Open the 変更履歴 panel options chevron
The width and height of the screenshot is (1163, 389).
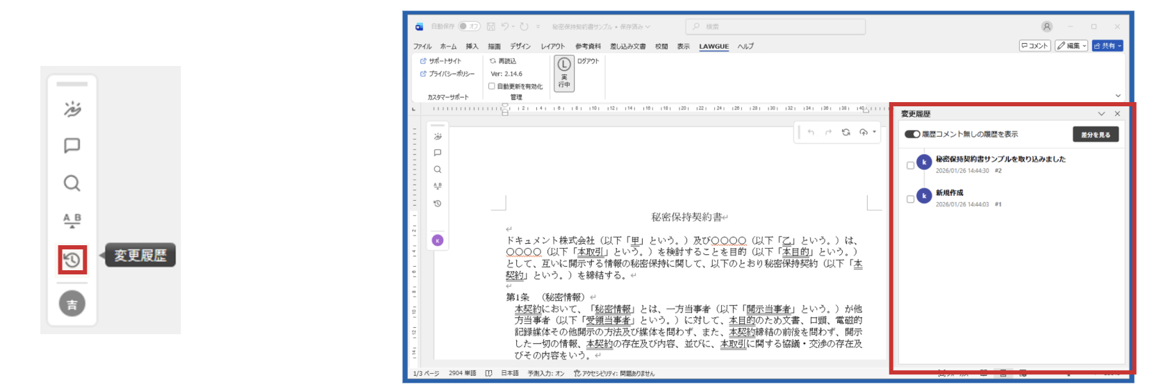pos(1101,113)
